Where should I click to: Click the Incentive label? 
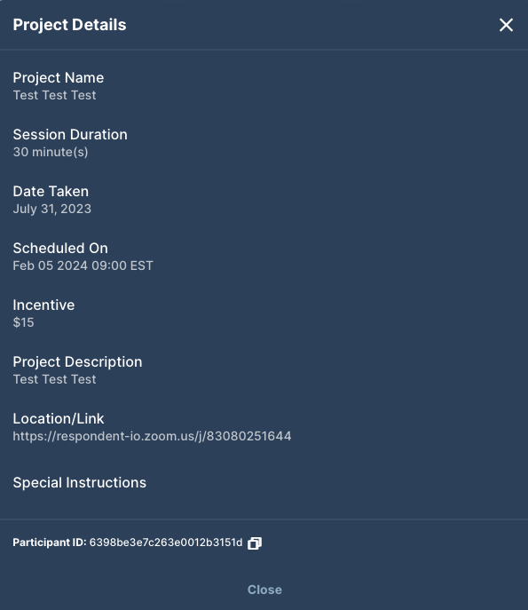[x=43, y=305]
